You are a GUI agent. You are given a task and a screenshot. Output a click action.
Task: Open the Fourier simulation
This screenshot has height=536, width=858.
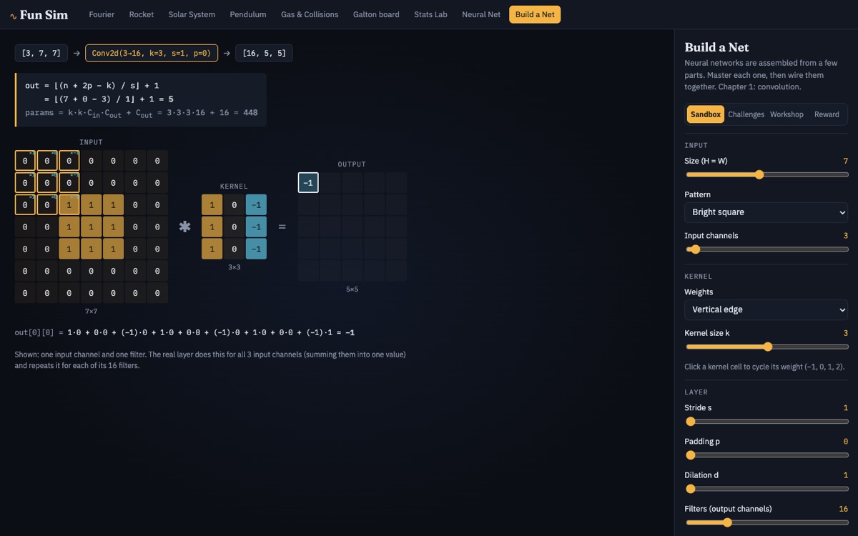click(102, 14)
